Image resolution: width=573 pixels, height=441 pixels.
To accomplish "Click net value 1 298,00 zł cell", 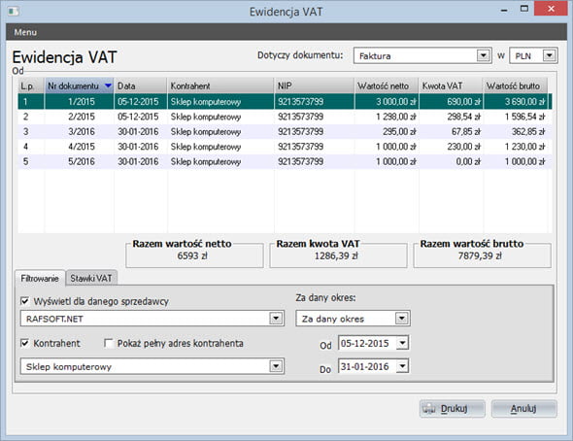I will point(387,117).
